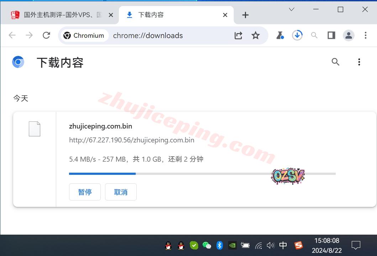
Task: Open the user profile avatar
Action: pyautogui.click(x=349, y=35)
